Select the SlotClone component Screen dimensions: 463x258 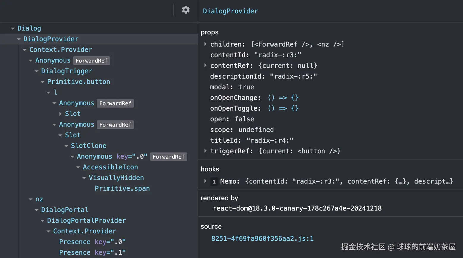pos(89,146)
